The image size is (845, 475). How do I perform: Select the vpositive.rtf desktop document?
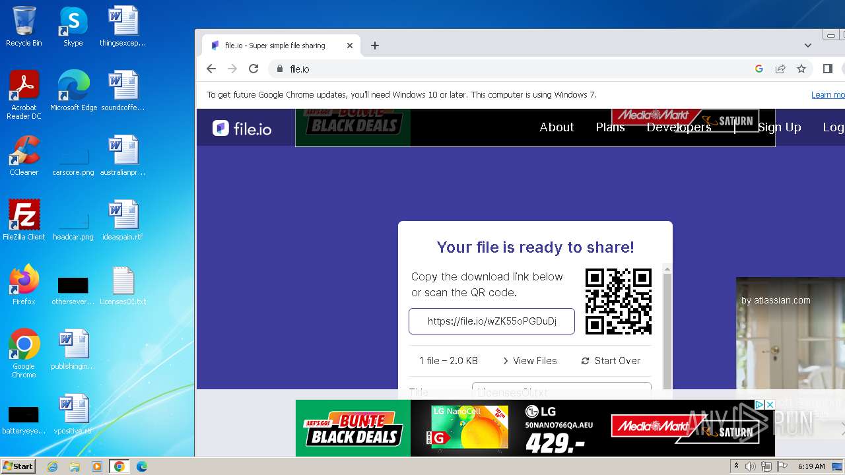point(73,414)
